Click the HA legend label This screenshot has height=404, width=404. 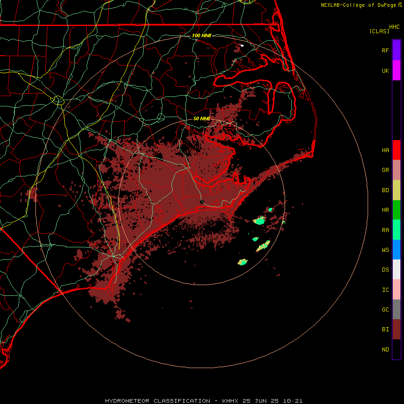click(x=386, y=150)
